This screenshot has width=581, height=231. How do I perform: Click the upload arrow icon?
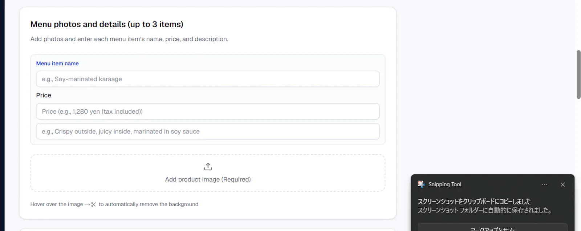point(208,167)
